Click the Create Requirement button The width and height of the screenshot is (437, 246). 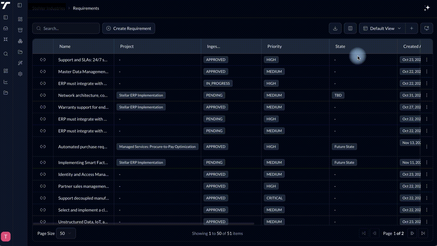point(128,28)
